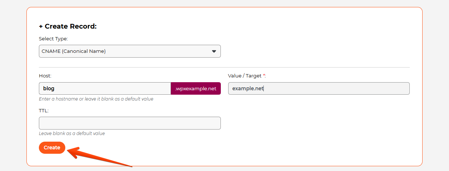Focus the empty TTL input field
This screenshot has width=449, height=171.
tap(129, 123)
